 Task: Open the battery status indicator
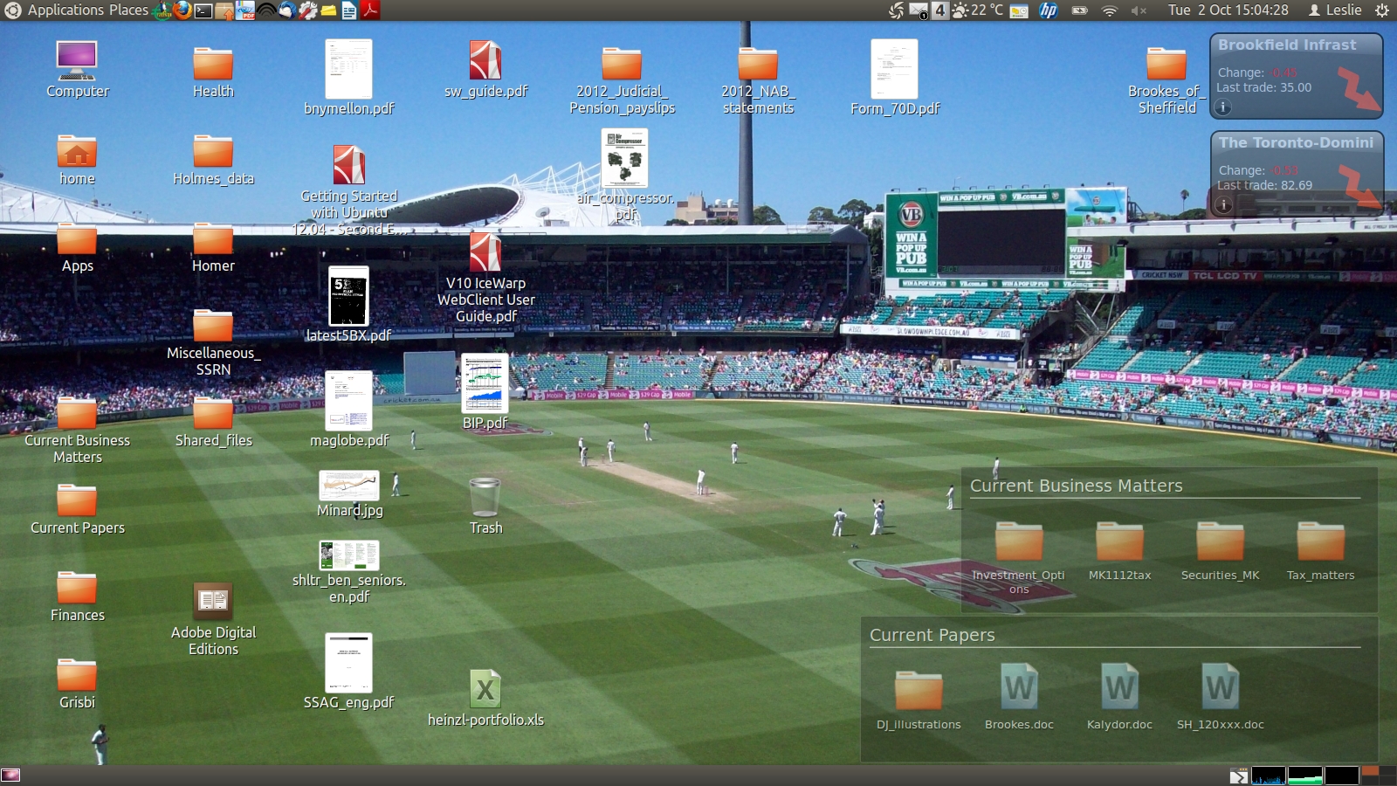[1080, 10]
